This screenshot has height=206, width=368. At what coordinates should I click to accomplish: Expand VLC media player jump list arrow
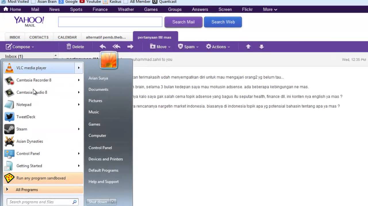click(x=79, y=68)
